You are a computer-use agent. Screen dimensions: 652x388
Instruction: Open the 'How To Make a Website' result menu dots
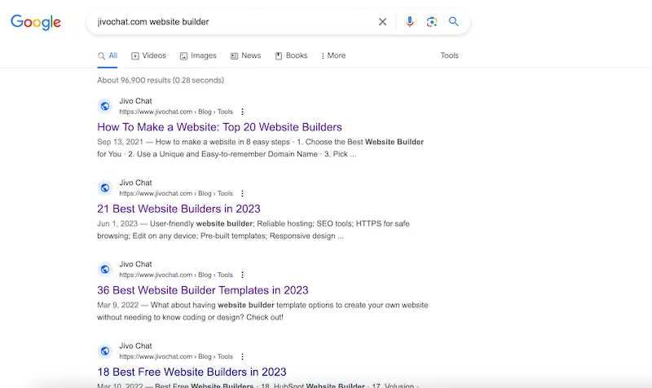point(242,112)
